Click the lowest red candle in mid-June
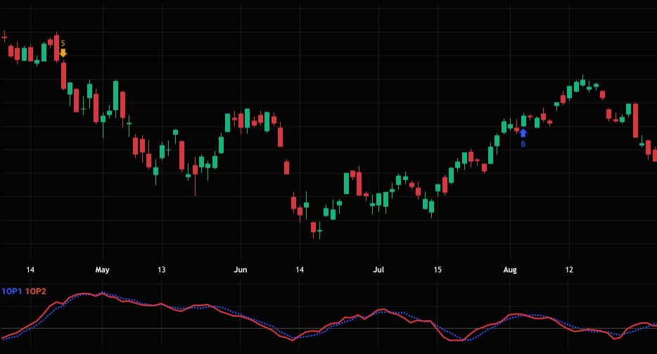The height and width of the screenshot is (354, 657). pos(313,227)
